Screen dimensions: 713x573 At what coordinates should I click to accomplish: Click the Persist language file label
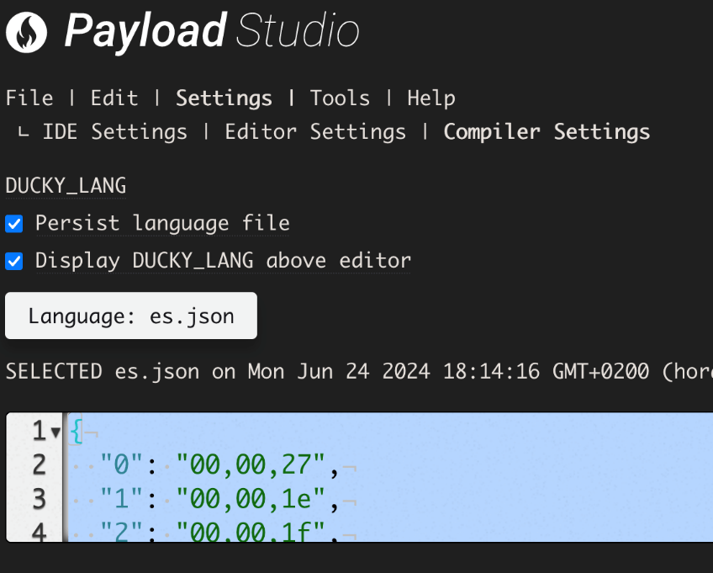[162, 224]
